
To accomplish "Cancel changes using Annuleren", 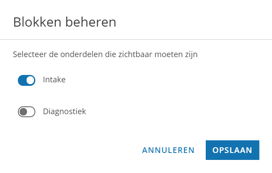I will [x=168, y=150].
